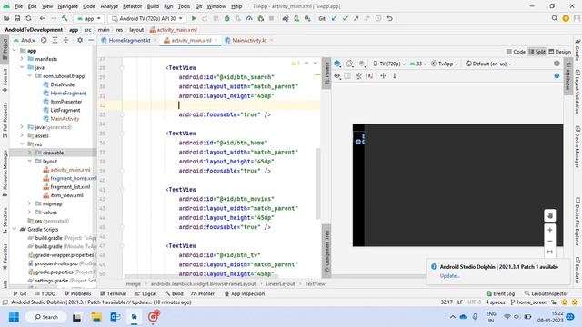
Task: Click the design surface layers icon
Action: [x=337, y=64]
